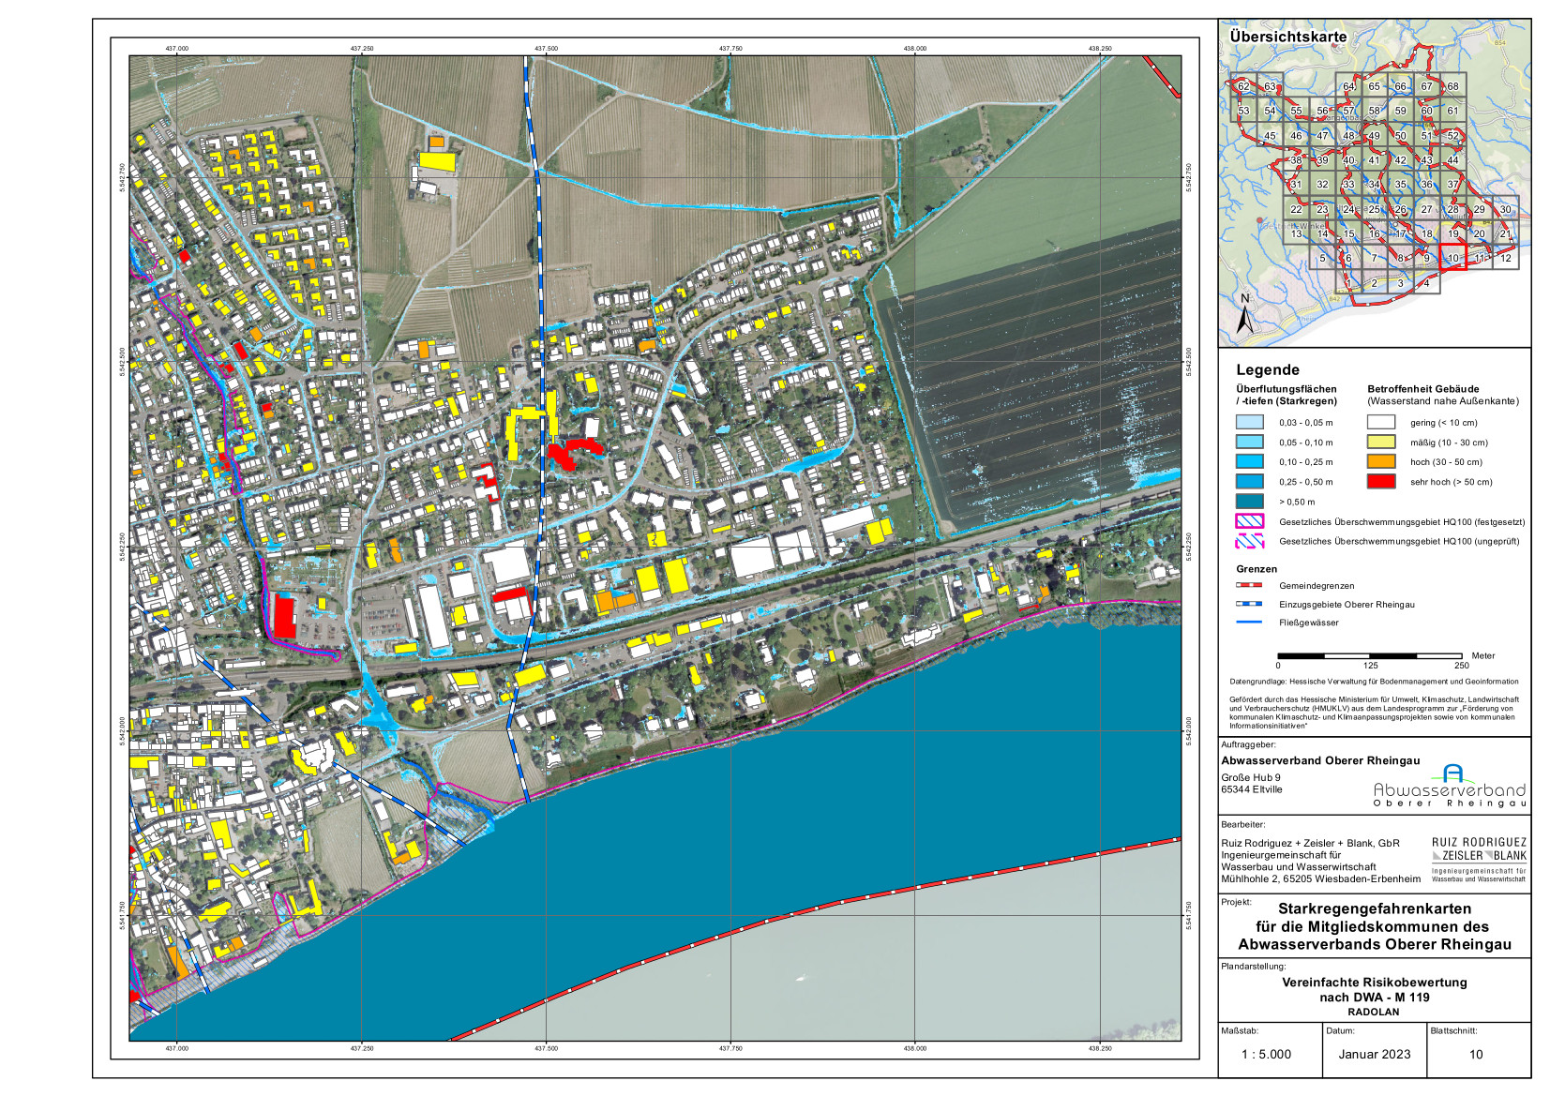Click the Fließgewässer blue line symbol
Viewport: 1550px width, 1096px height.
1249,623
